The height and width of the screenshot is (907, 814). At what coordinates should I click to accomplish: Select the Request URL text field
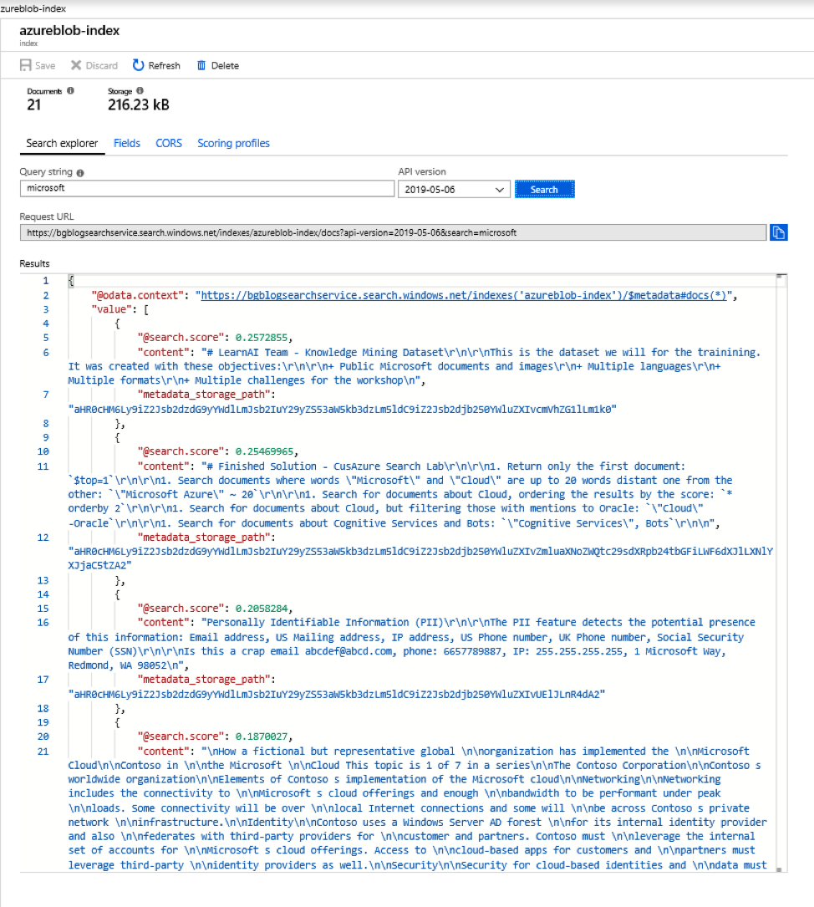point(393,232)
